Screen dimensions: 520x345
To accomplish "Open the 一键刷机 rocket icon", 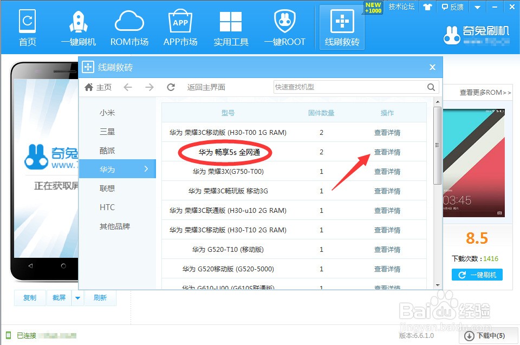I will [79, 27].
